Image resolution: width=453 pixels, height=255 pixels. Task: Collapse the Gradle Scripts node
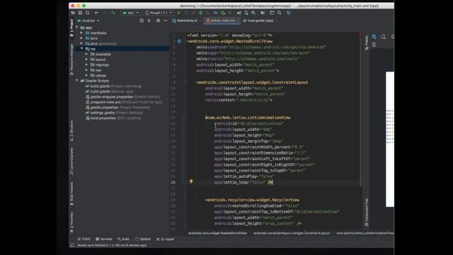tap(77, 81)
